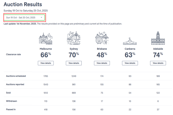The height and width of the screenshot is (115, 173).
Task: Select the Sydney city heading
Action: point(74,49)
